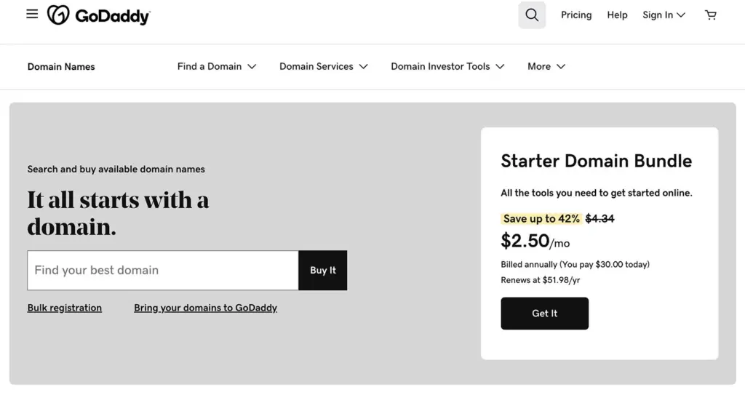Expand the Sign In dropdown
745x395 pixels.
[x=664, y=15]
